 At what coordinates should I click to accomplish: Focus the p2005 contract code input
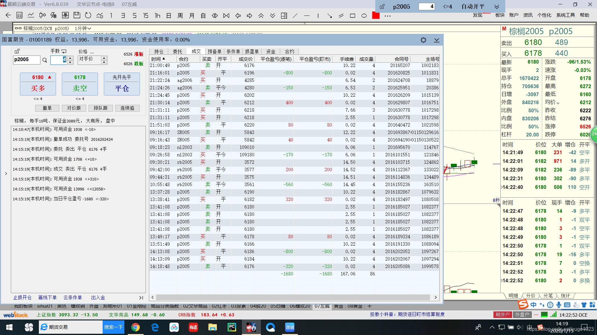pos(27,60)
